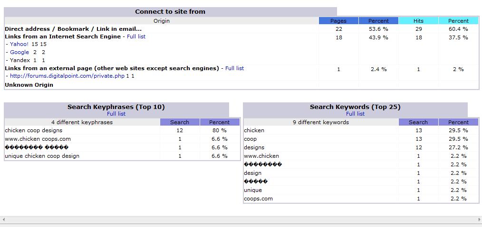Click the "Unknown Origin" row label
Viewport: 482px width, 227px height.
coord(29,85)
